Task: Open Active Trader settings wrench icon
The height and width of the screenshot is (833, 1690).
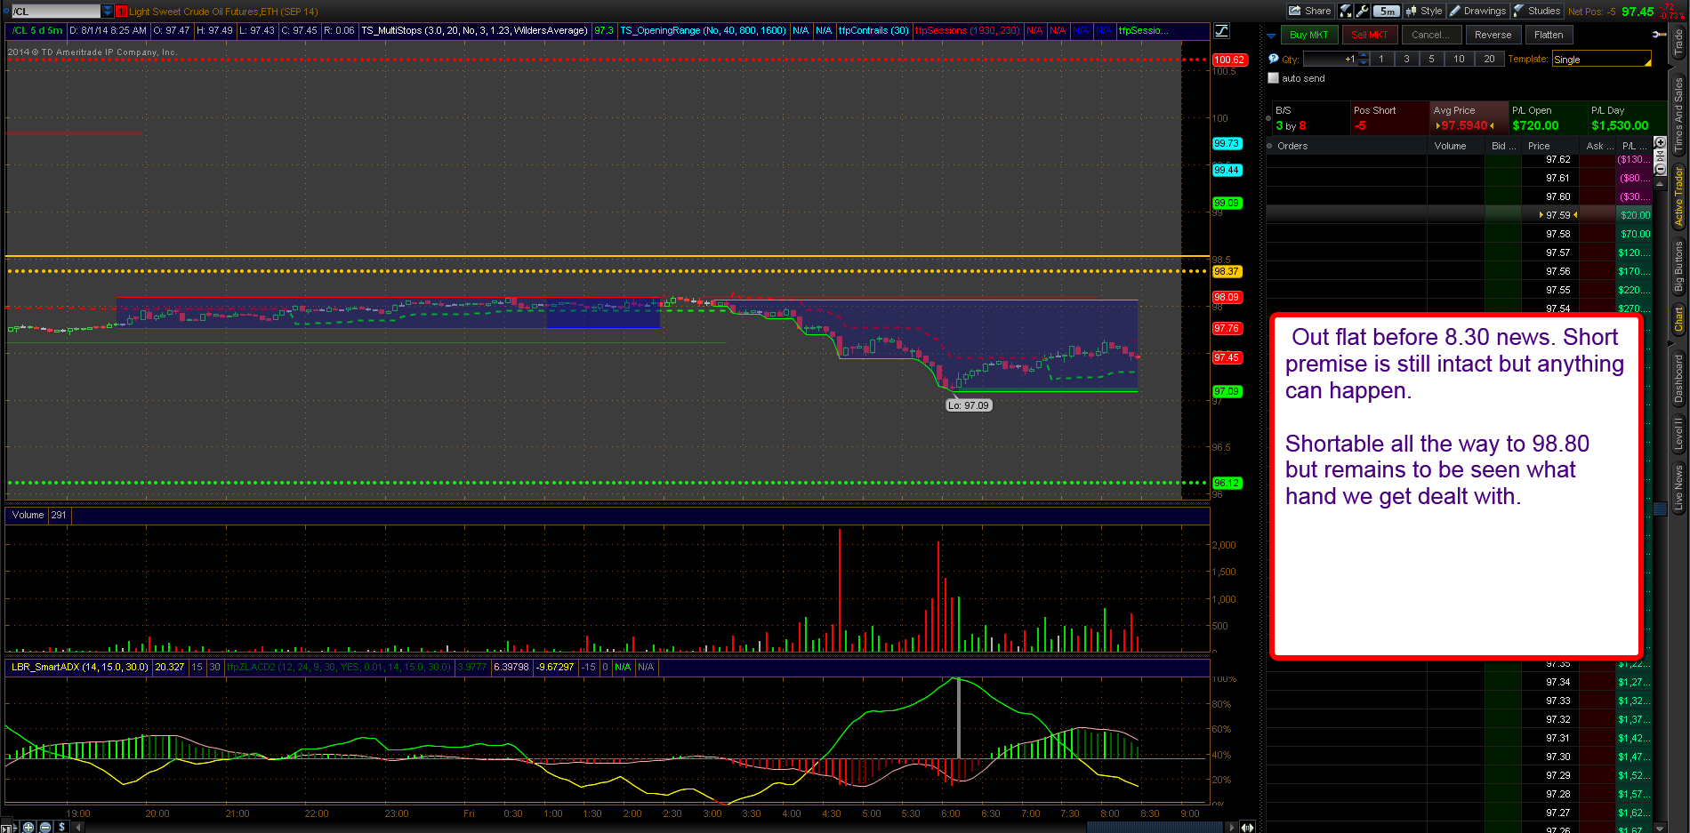Action: 1661,35
